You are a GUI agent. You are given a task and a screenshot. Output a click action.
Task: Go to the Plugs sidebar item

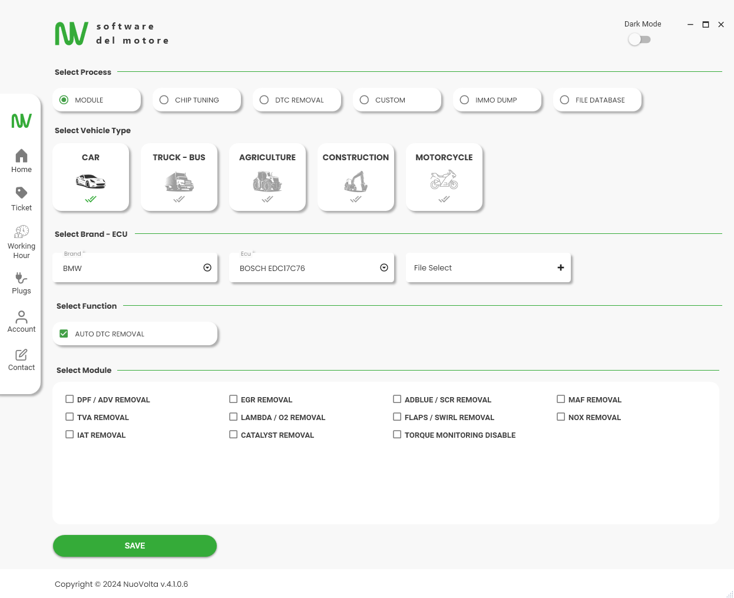click(21, 283)
